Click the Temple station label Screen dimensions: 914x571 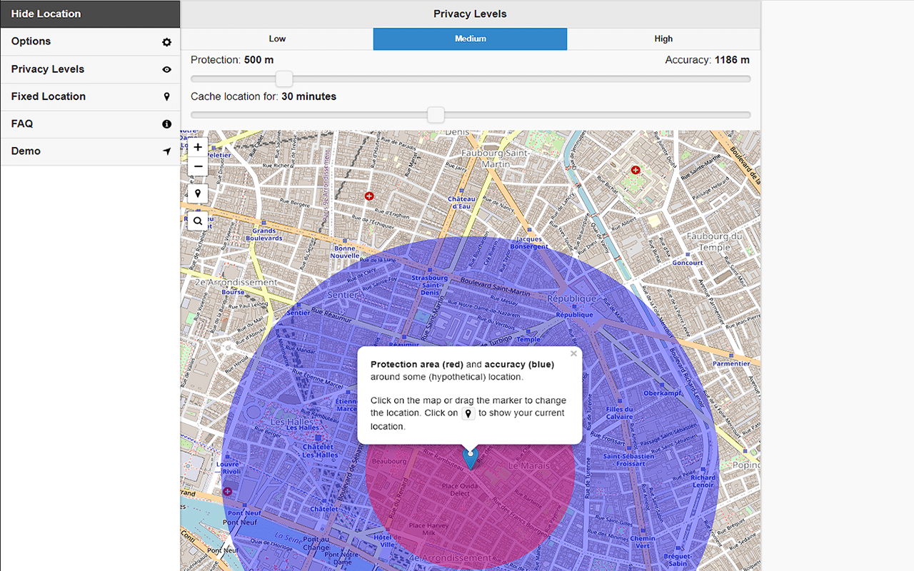pos(528,340)
